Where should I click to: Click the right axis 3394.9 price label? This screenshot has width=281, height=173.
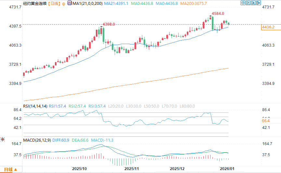click(268, 84)
